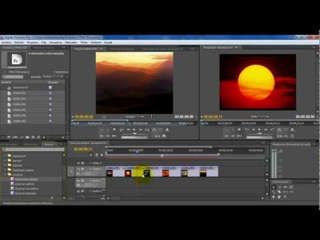Click the Project panel search field

click(13, 77)
